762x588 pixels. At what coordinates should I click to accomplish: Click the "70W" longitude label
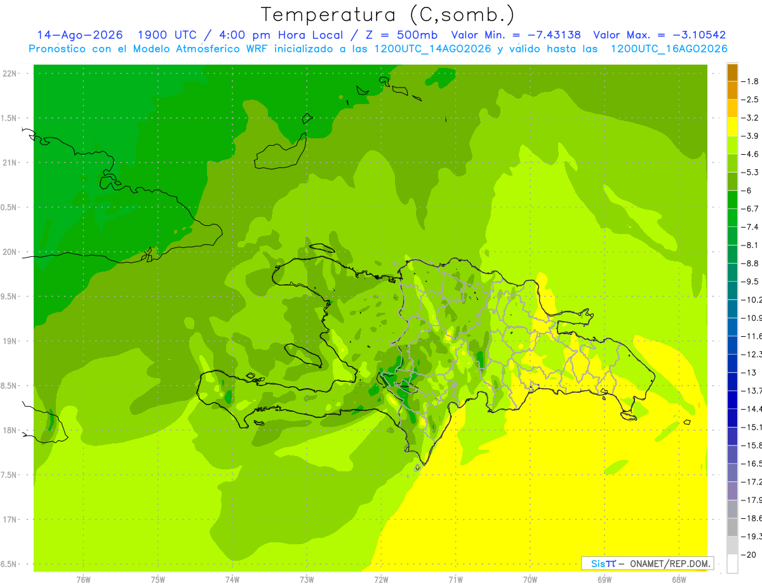point(530,579)
